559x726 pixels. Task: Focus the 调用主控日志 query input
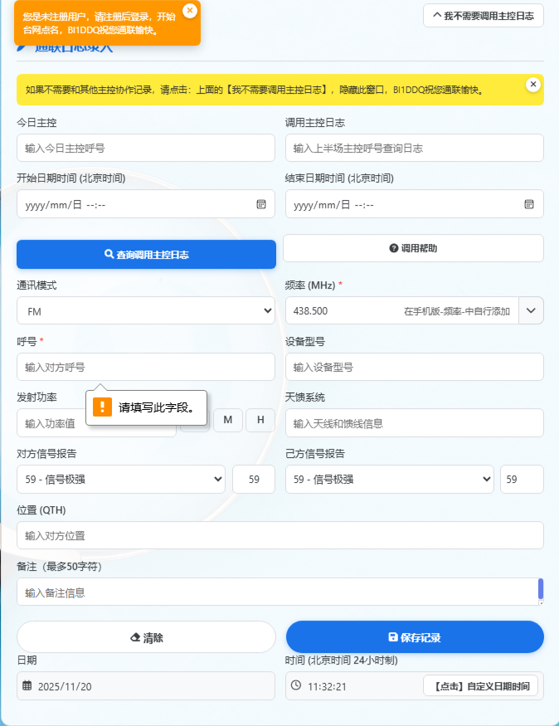click(414, 149)
